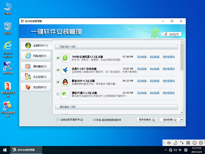Click 84.20 MB size text
Viewport: 205px width, 154px height.
click(x=128, y=81)
